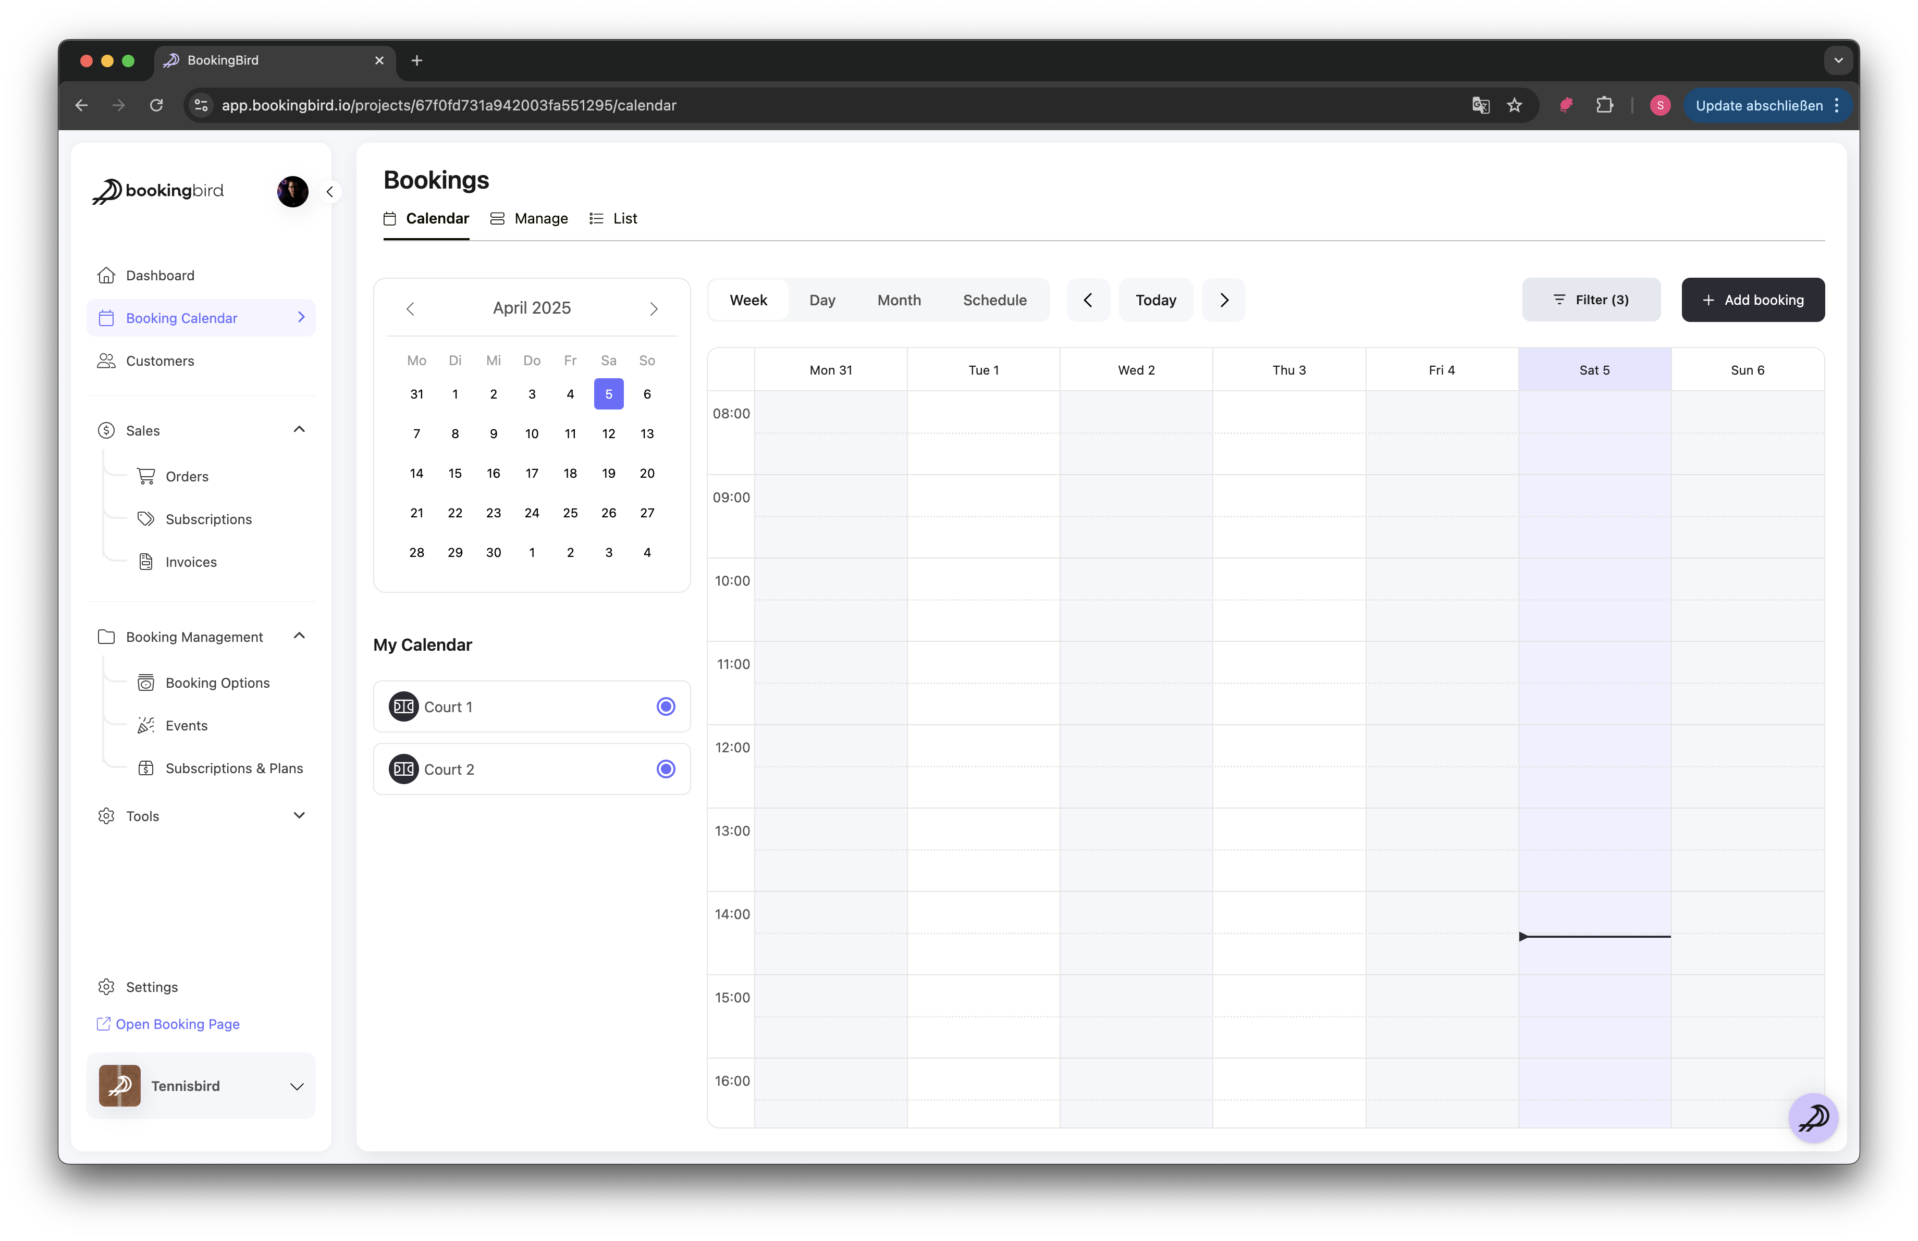1918x1241 pixels.
Task: Open Orders in sidebar
Action: [187, 476]
